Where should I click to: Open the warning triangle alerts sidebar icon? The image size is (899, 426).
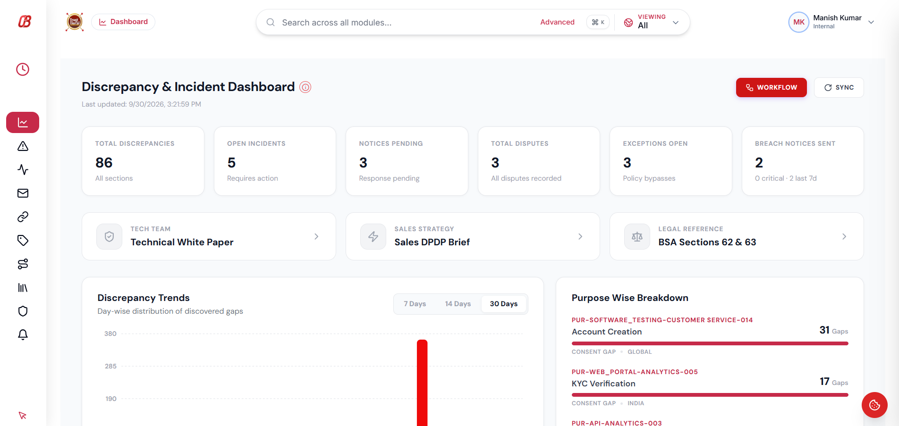click(x=23, y=146)
